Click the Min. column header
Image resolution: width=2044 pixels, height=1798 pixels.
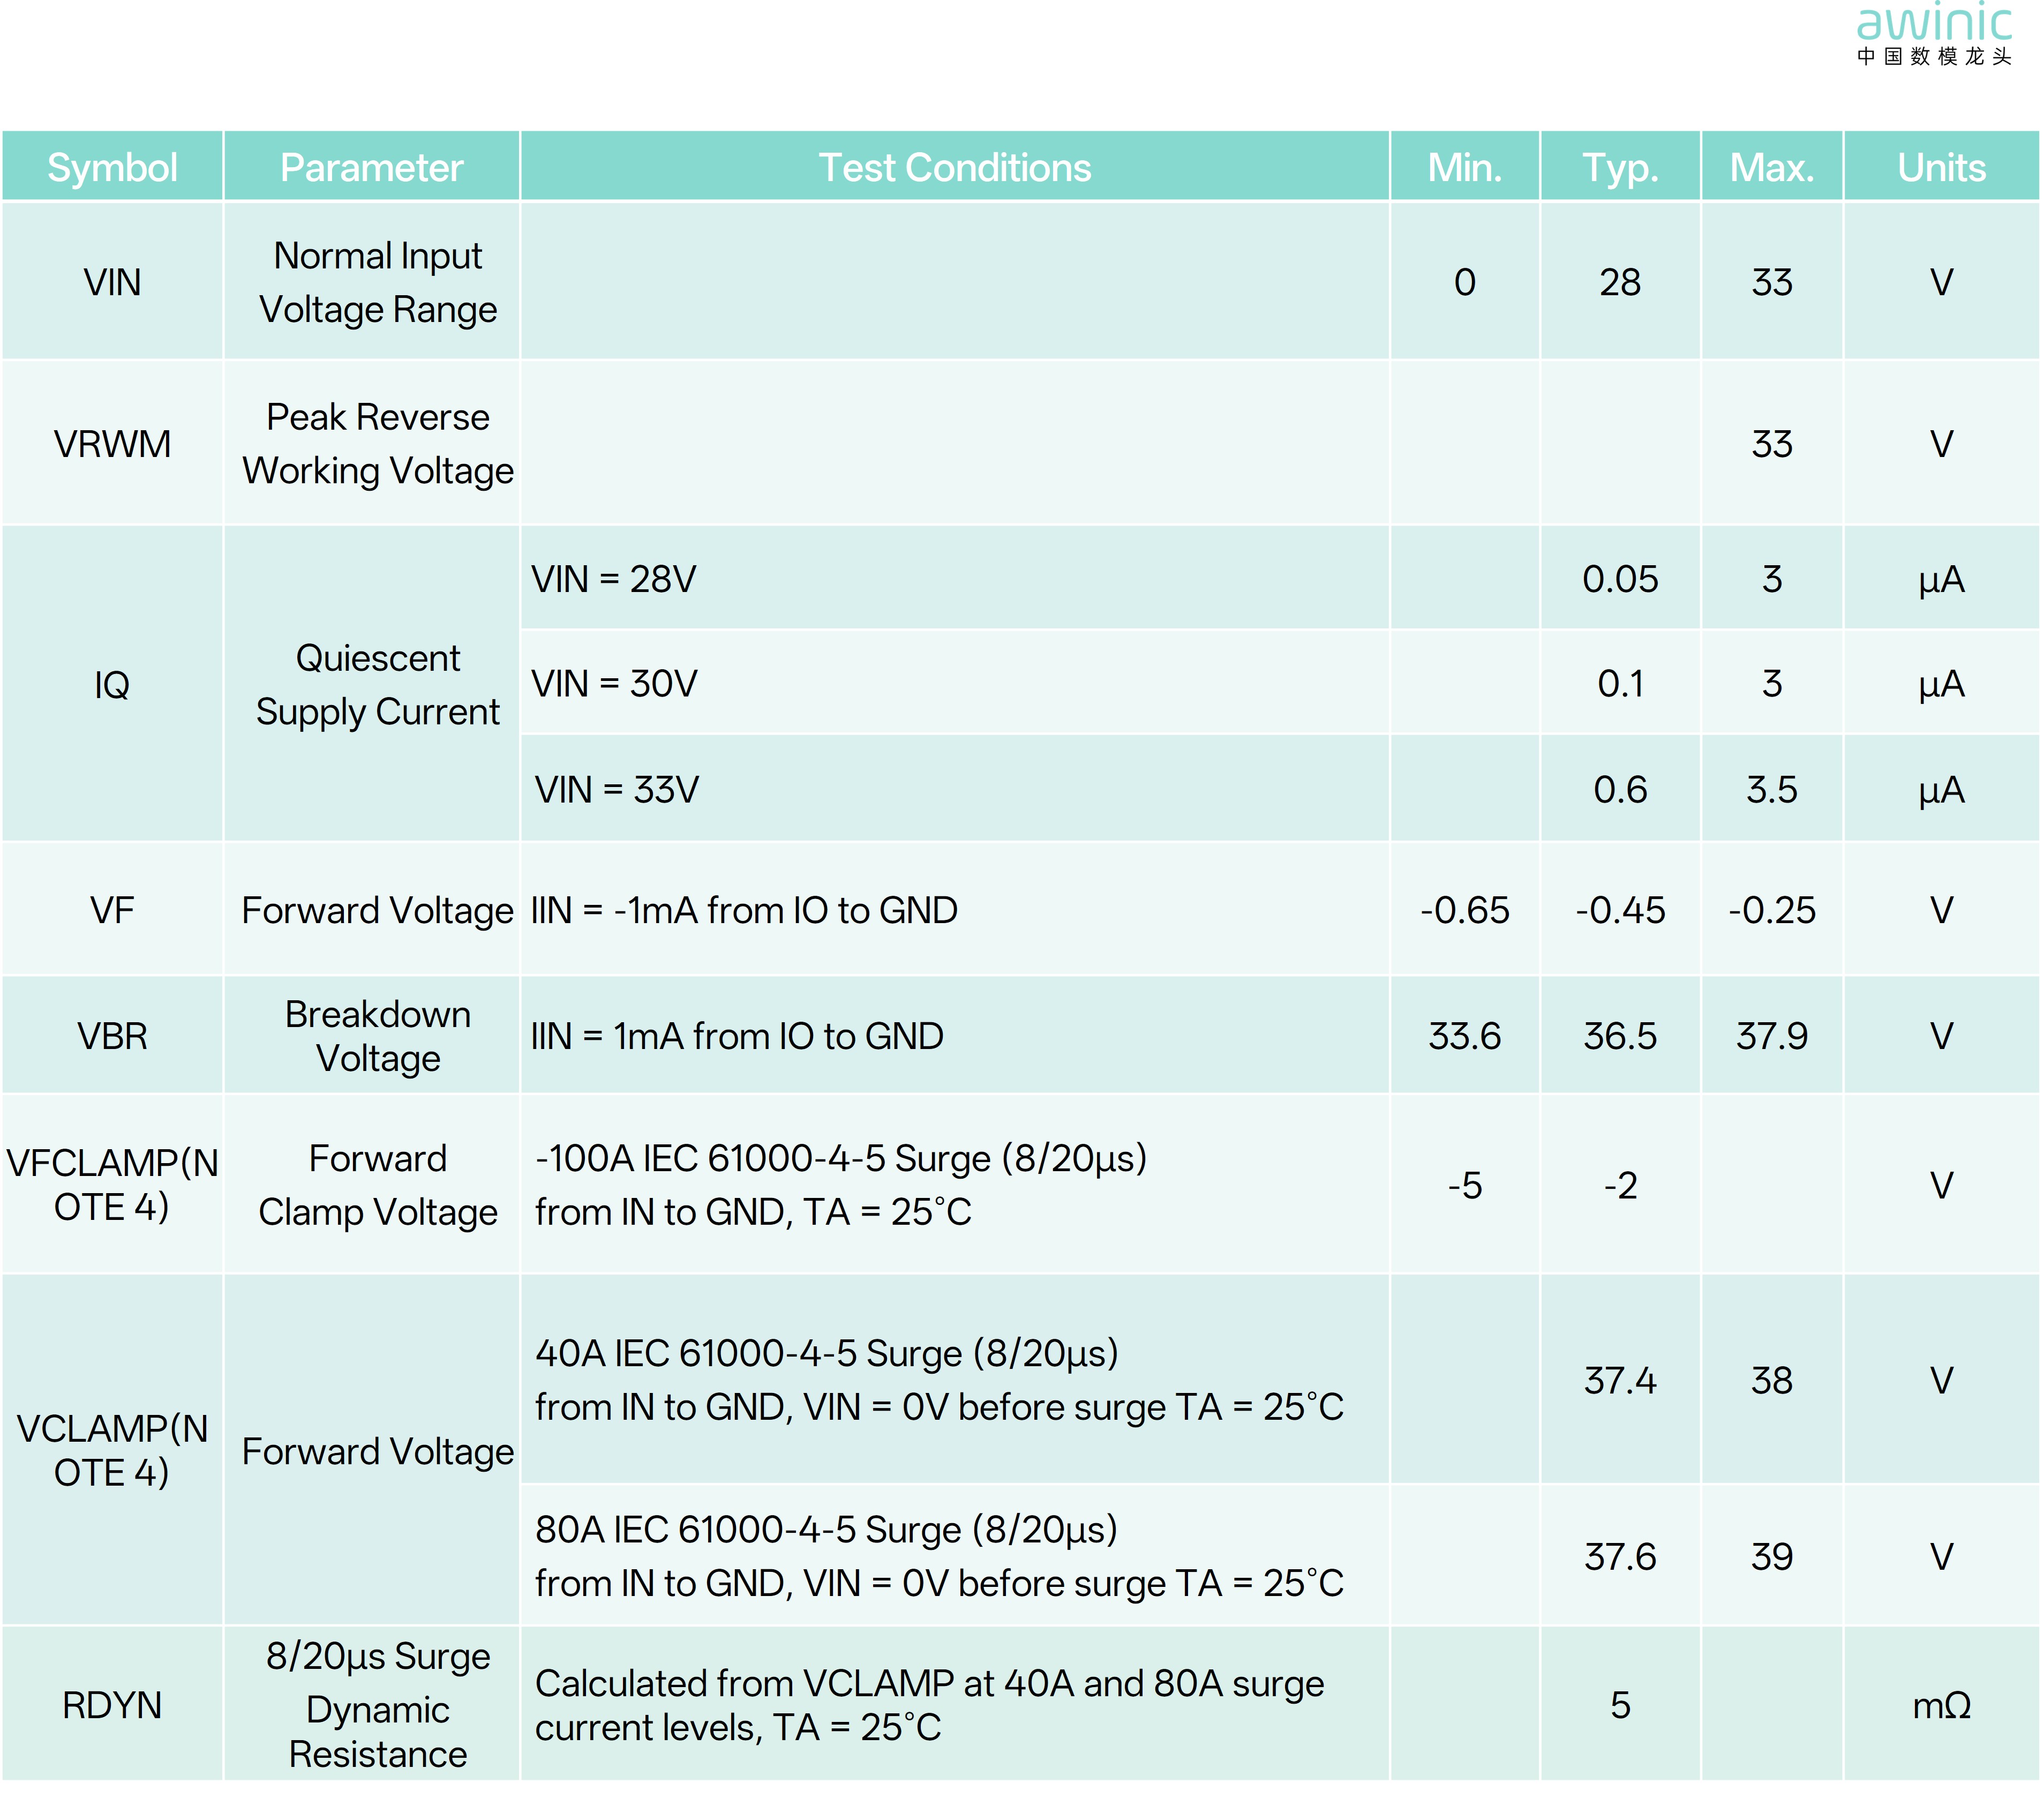click(1464, 167)
